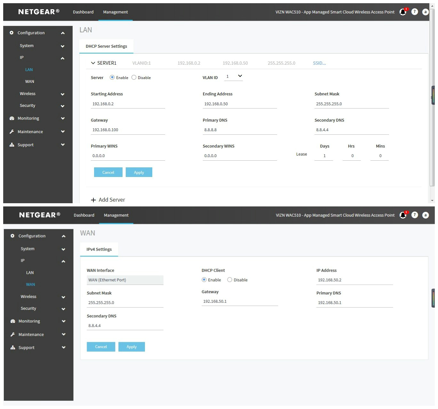This screenshot has width=438, height=409.
Task: Collapse the SERVER1 section chevron
Action: click(93, 63)
